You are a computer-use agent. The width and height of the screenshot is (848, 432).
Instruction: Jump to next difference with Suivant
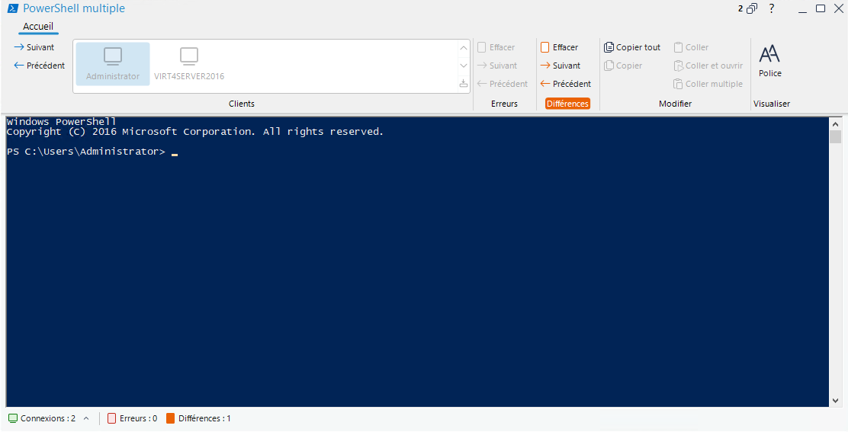tap(561, 66)
